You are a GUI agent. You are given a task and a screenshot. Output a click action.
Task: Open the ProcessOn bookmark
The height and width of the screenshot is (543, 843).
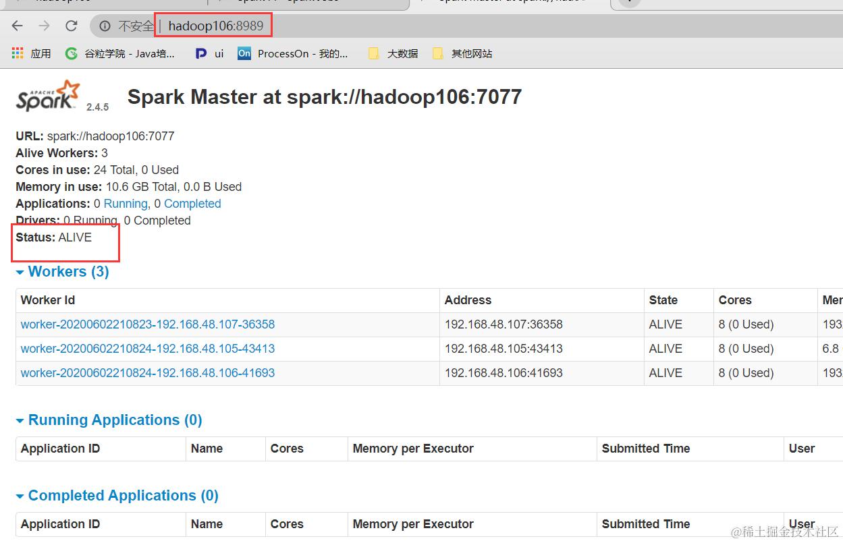293,53
